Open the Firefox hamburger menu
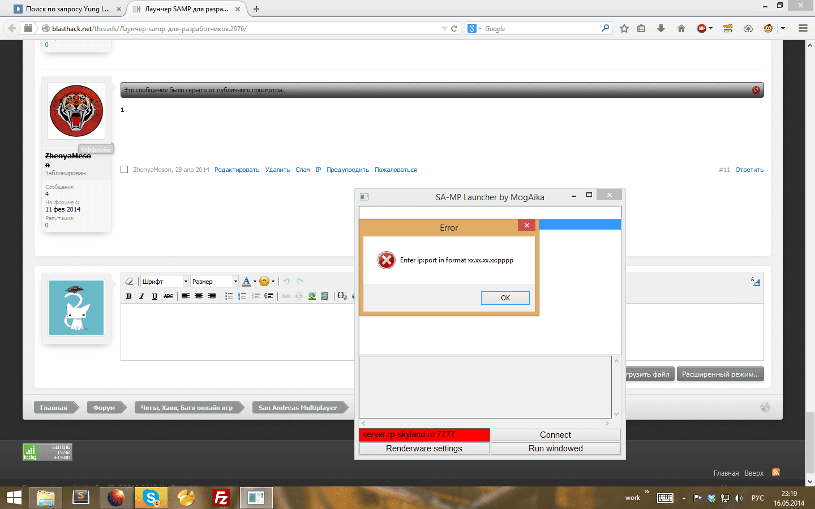 coord(803,28)
